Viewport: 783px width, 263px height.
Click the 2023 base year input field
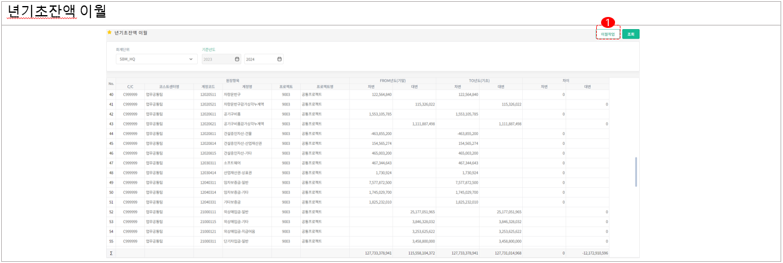[x=217, y=59]
